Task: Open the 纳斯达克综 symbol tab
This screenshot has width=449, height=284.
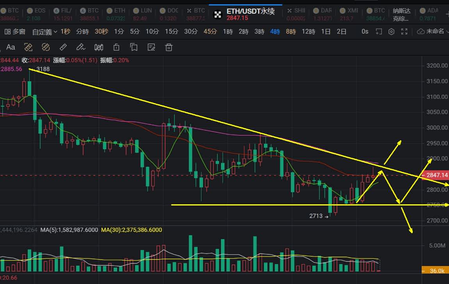Action: coord(401,14)
